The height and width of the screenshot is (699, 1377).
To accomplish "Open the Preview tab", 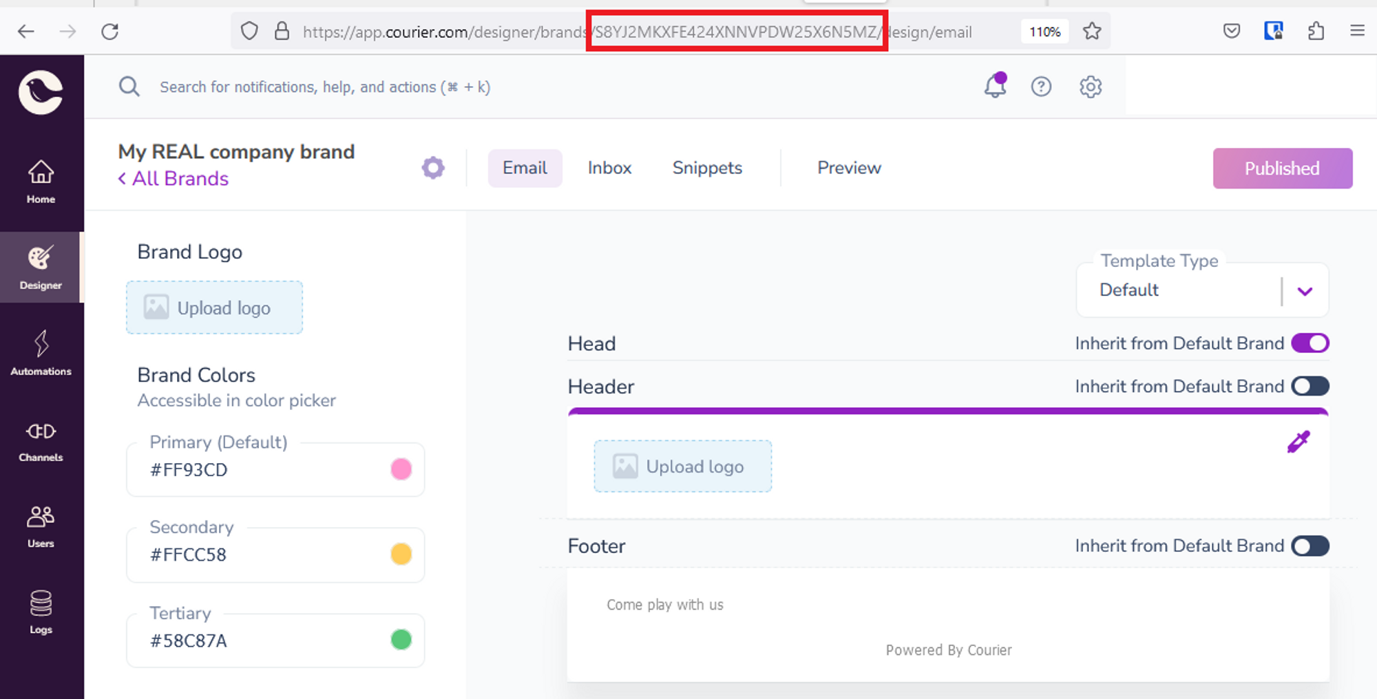I will pos(849,168).
